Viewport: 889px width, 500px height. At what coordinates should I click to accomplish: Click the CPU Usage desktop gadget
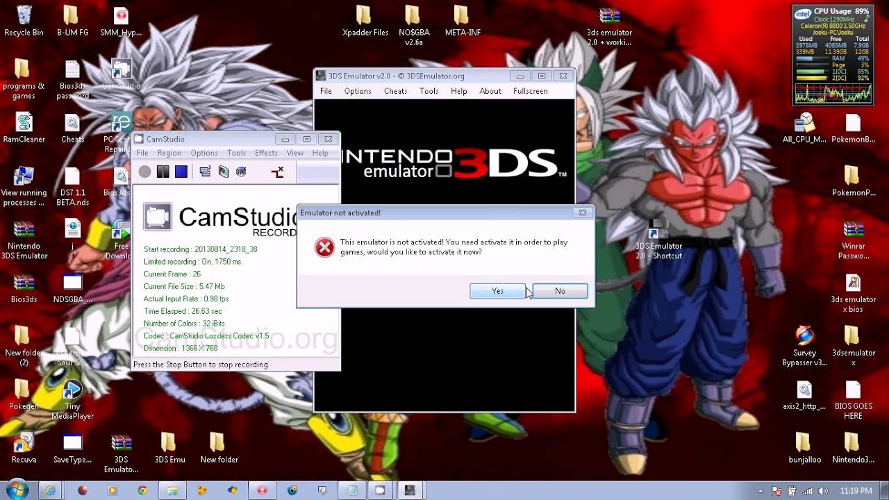coord(833,56)
